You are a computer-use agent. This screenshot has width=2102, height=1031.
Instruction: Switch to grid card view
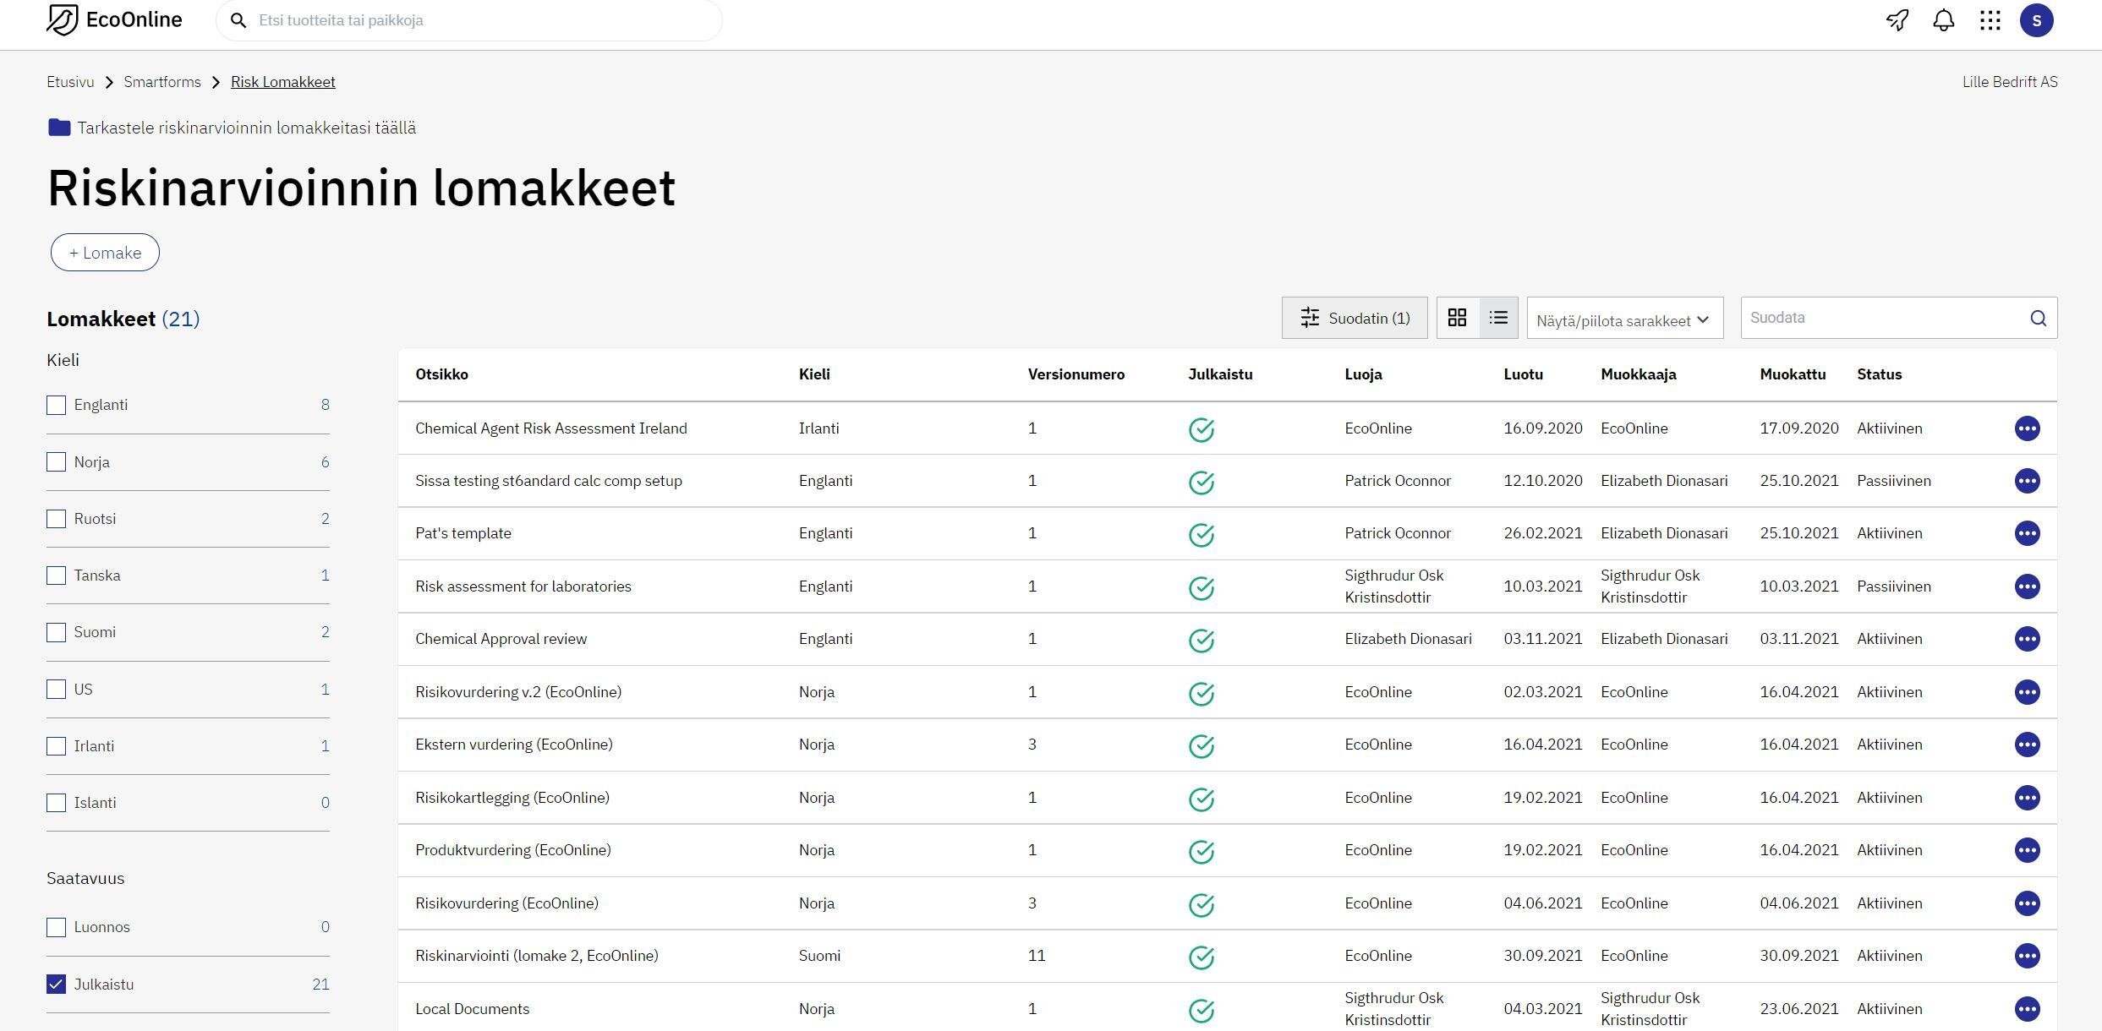click(1457, 318)
